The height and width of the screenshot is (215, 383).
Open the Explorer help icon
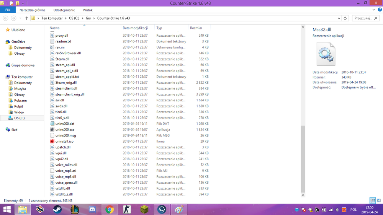click(x=380, y=10)
